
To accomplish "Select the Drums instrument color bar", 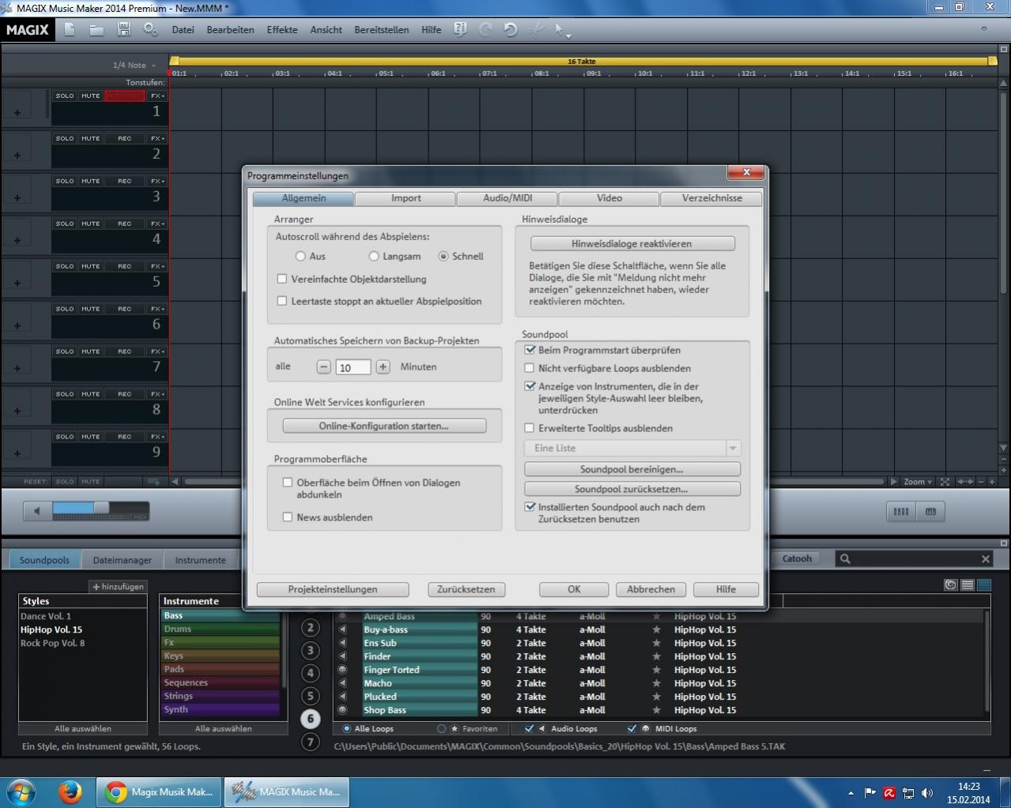I will [x=221, y=629].
